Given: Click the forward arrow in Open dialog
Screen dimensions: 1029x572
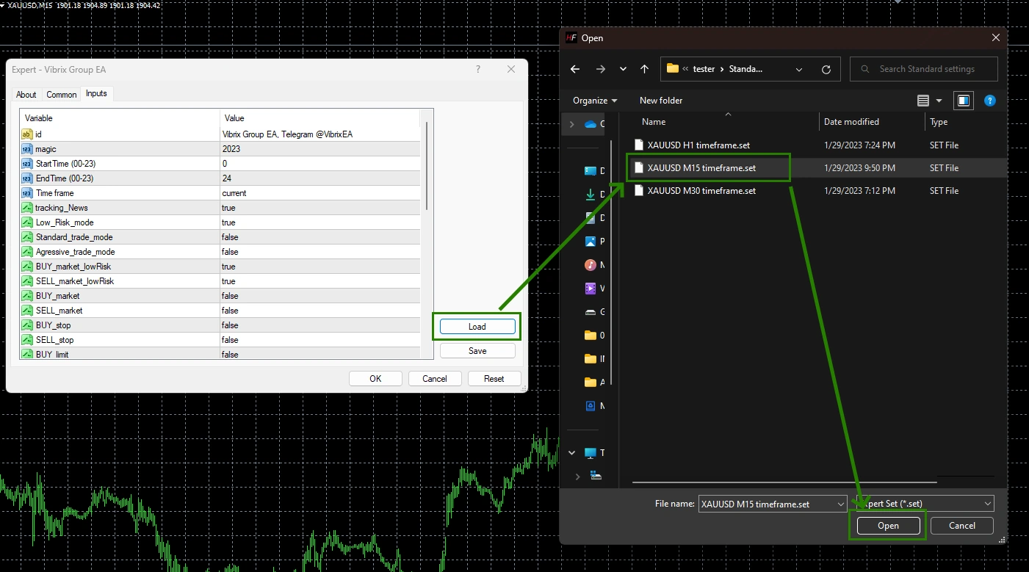Looking at the screenshot, I should [x=601, y=69].
